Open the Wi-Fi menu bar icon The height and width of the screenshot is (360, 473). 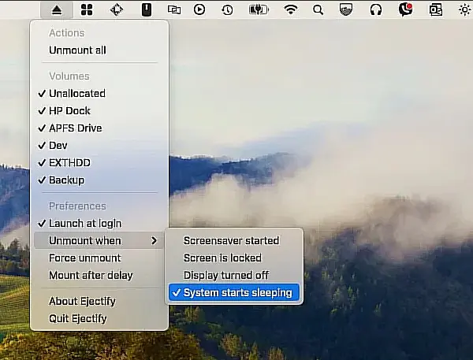click(x=290, y=10)
